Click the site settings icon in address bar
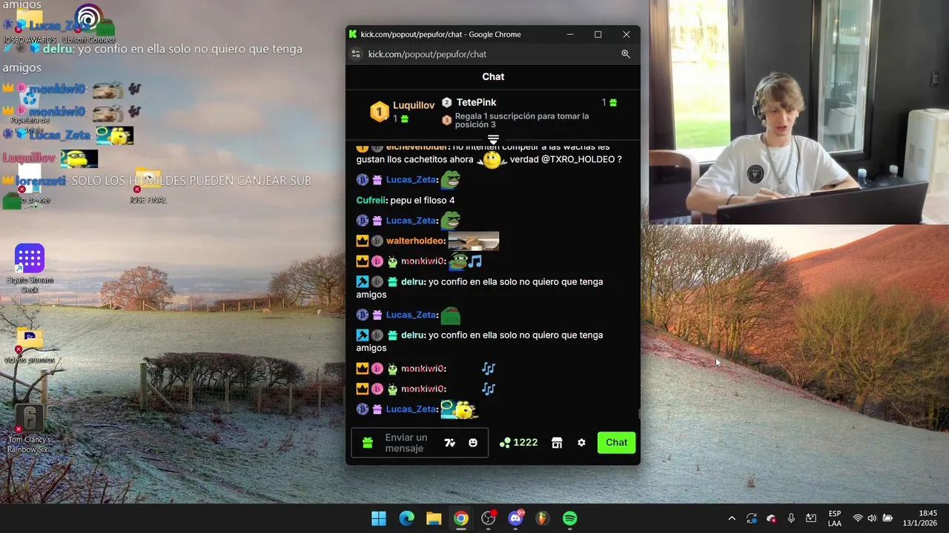 (x=356, y=54)
